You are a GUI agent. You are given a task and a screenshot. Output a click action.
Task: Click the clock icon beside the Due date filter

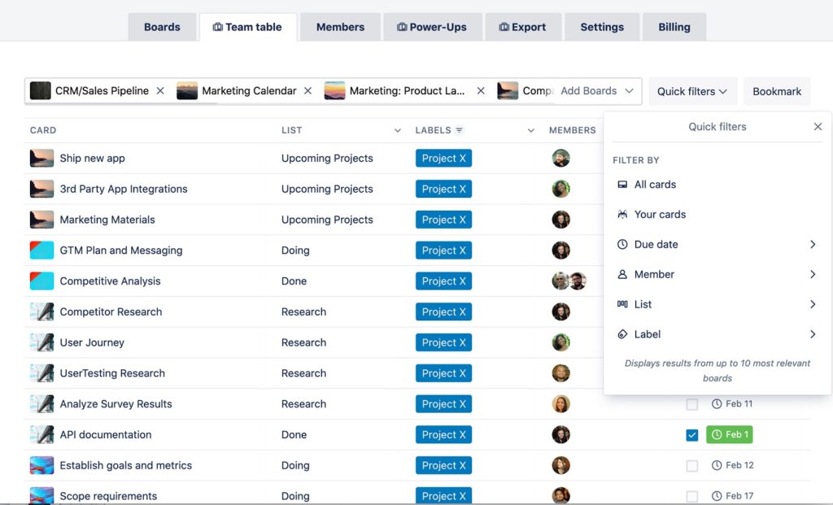coord(621,244)
